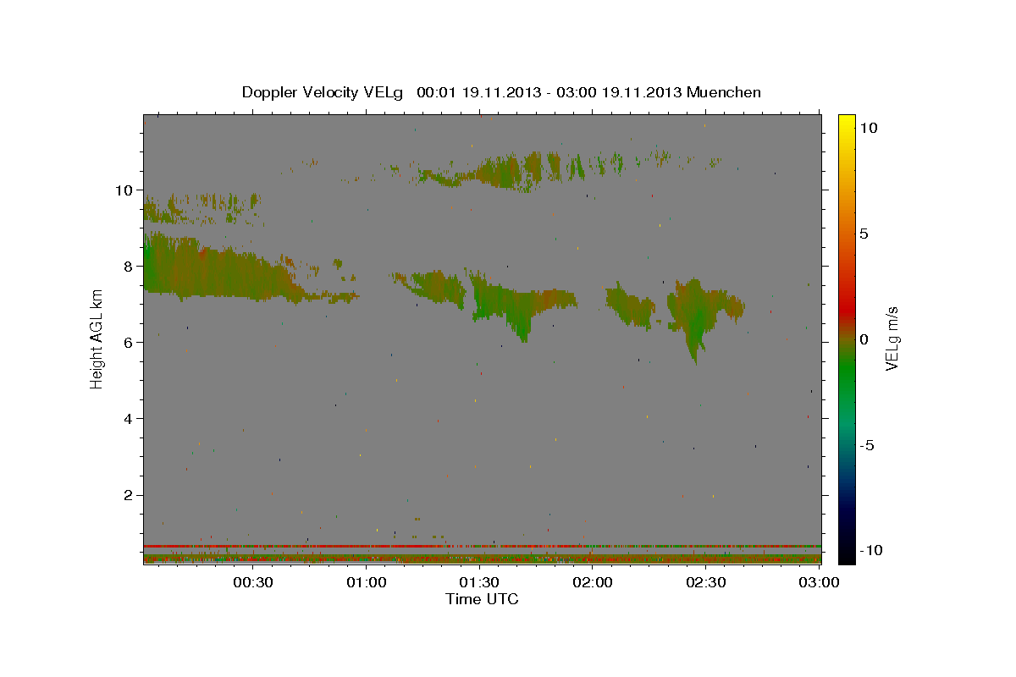Image resolution: width=1016 pixels, height=677 pixels.
Task: Click the colorbar value 10 at top
Action: (x=870, y=127)
